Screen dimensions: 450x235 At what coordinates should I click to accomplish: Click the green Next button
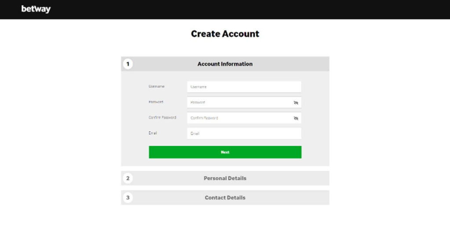click(x=225, y=152)
